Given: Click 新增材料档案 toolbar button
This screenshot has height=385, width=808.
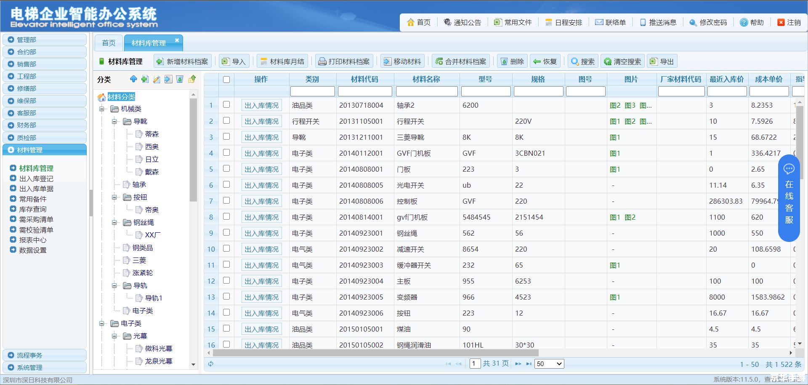Looking at the screenshot, I should pyautogui.click(x=182, y=61).
